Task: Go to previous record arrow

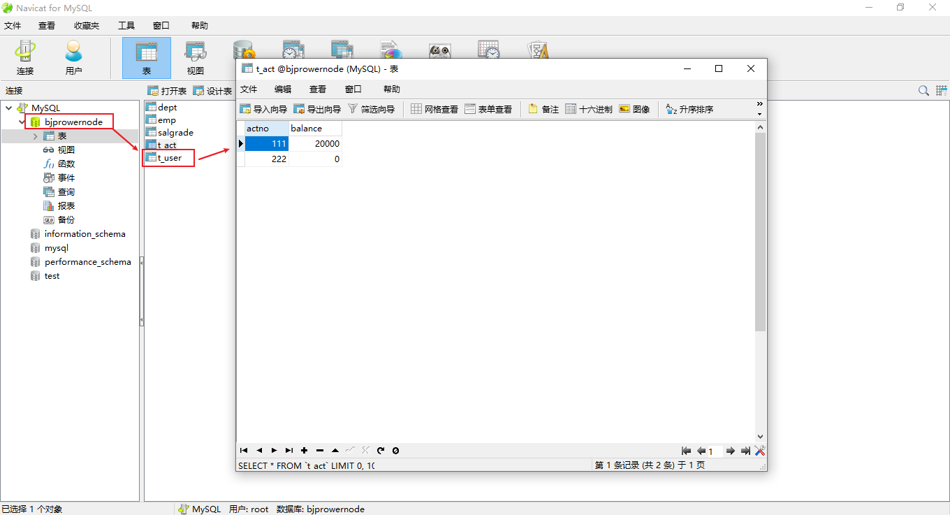Action: (259, 451)
